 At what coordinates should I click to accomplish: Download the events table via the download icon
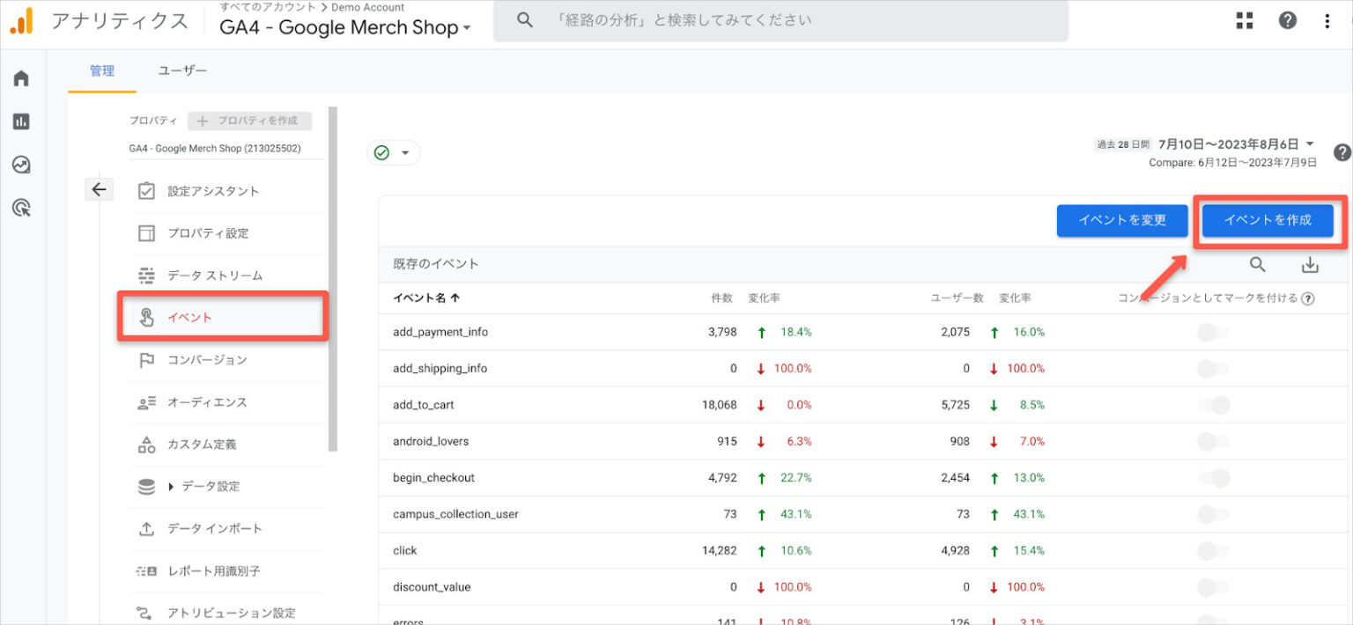point(1311,264)
